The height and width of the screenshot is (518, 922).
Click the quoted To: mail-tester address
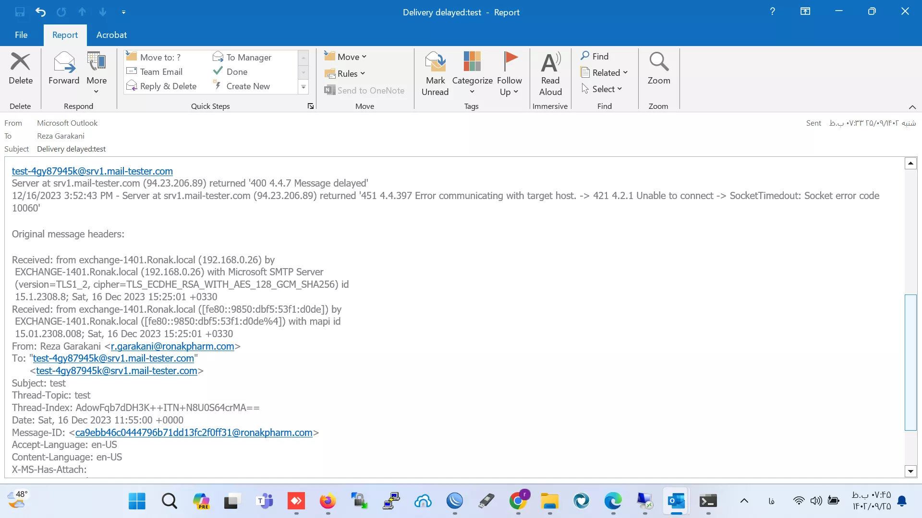113,358
